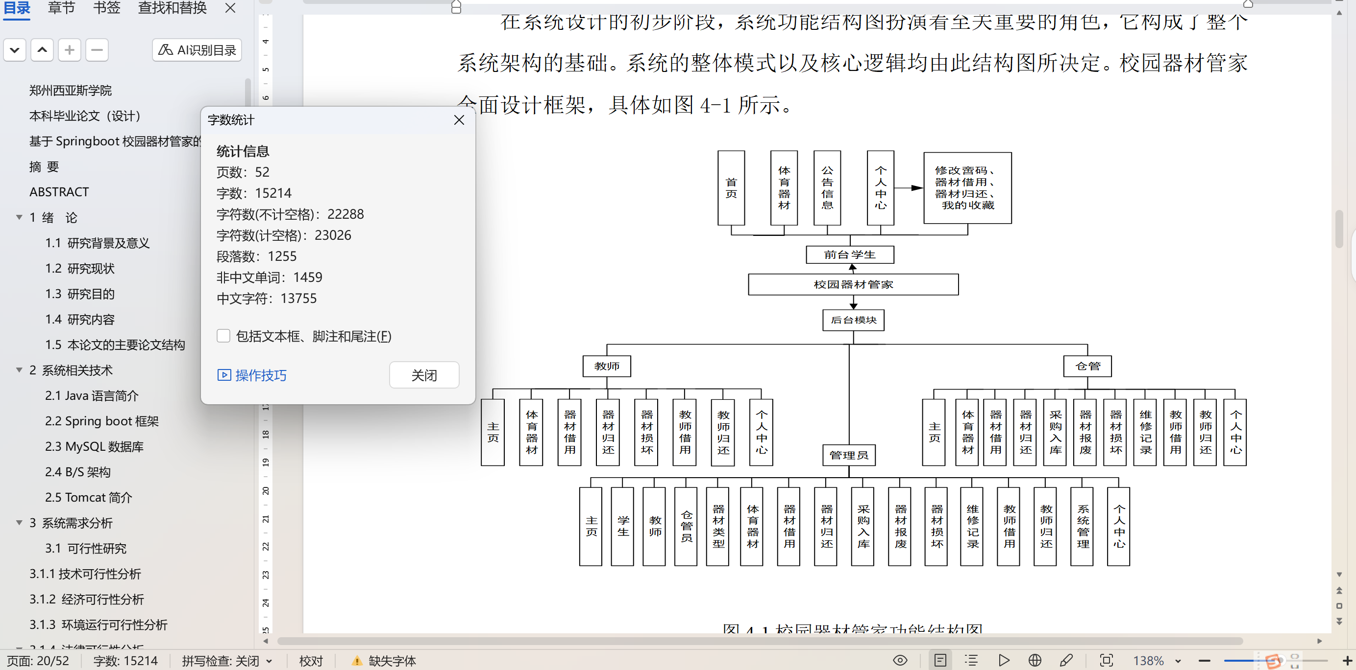Check 包括文本框、脚注和尾注 checkbox
Viewport: 1356px width, 670px height.
[x=224, y=336]
